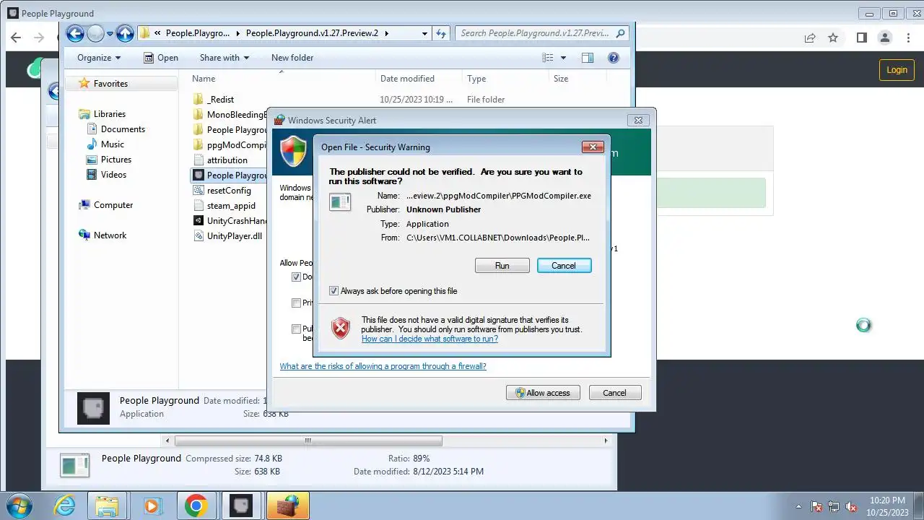
Task: Select Libraries in navigation pane
Action: (x=109, y=114)
